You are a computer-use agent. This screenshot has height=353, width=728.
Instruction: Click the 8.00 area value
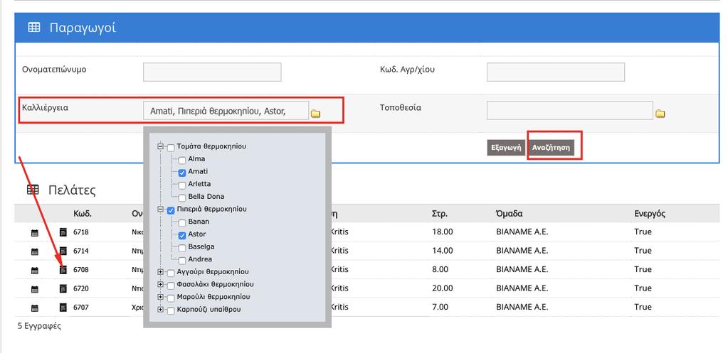(440, 269)
